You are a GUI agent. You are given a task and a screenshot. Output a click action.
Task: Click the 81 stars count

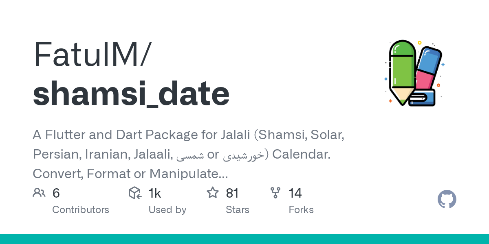232,193
